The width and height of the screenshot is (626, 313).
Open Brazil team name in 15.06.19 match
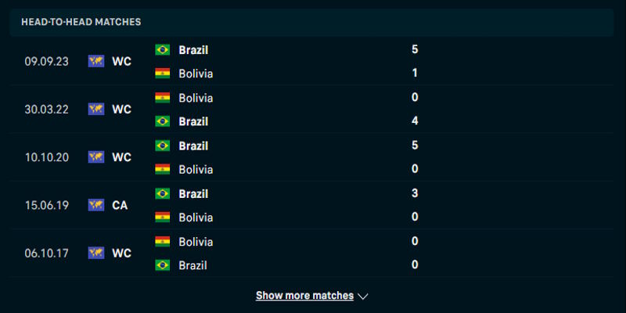click(193, 193)
